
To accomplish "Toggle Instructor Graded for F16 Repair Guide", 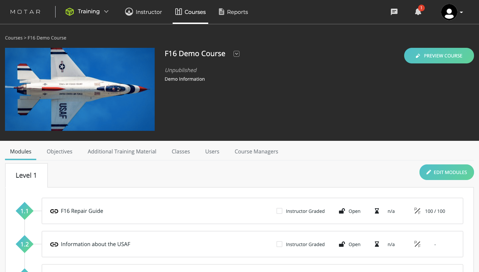I will 279,211.
